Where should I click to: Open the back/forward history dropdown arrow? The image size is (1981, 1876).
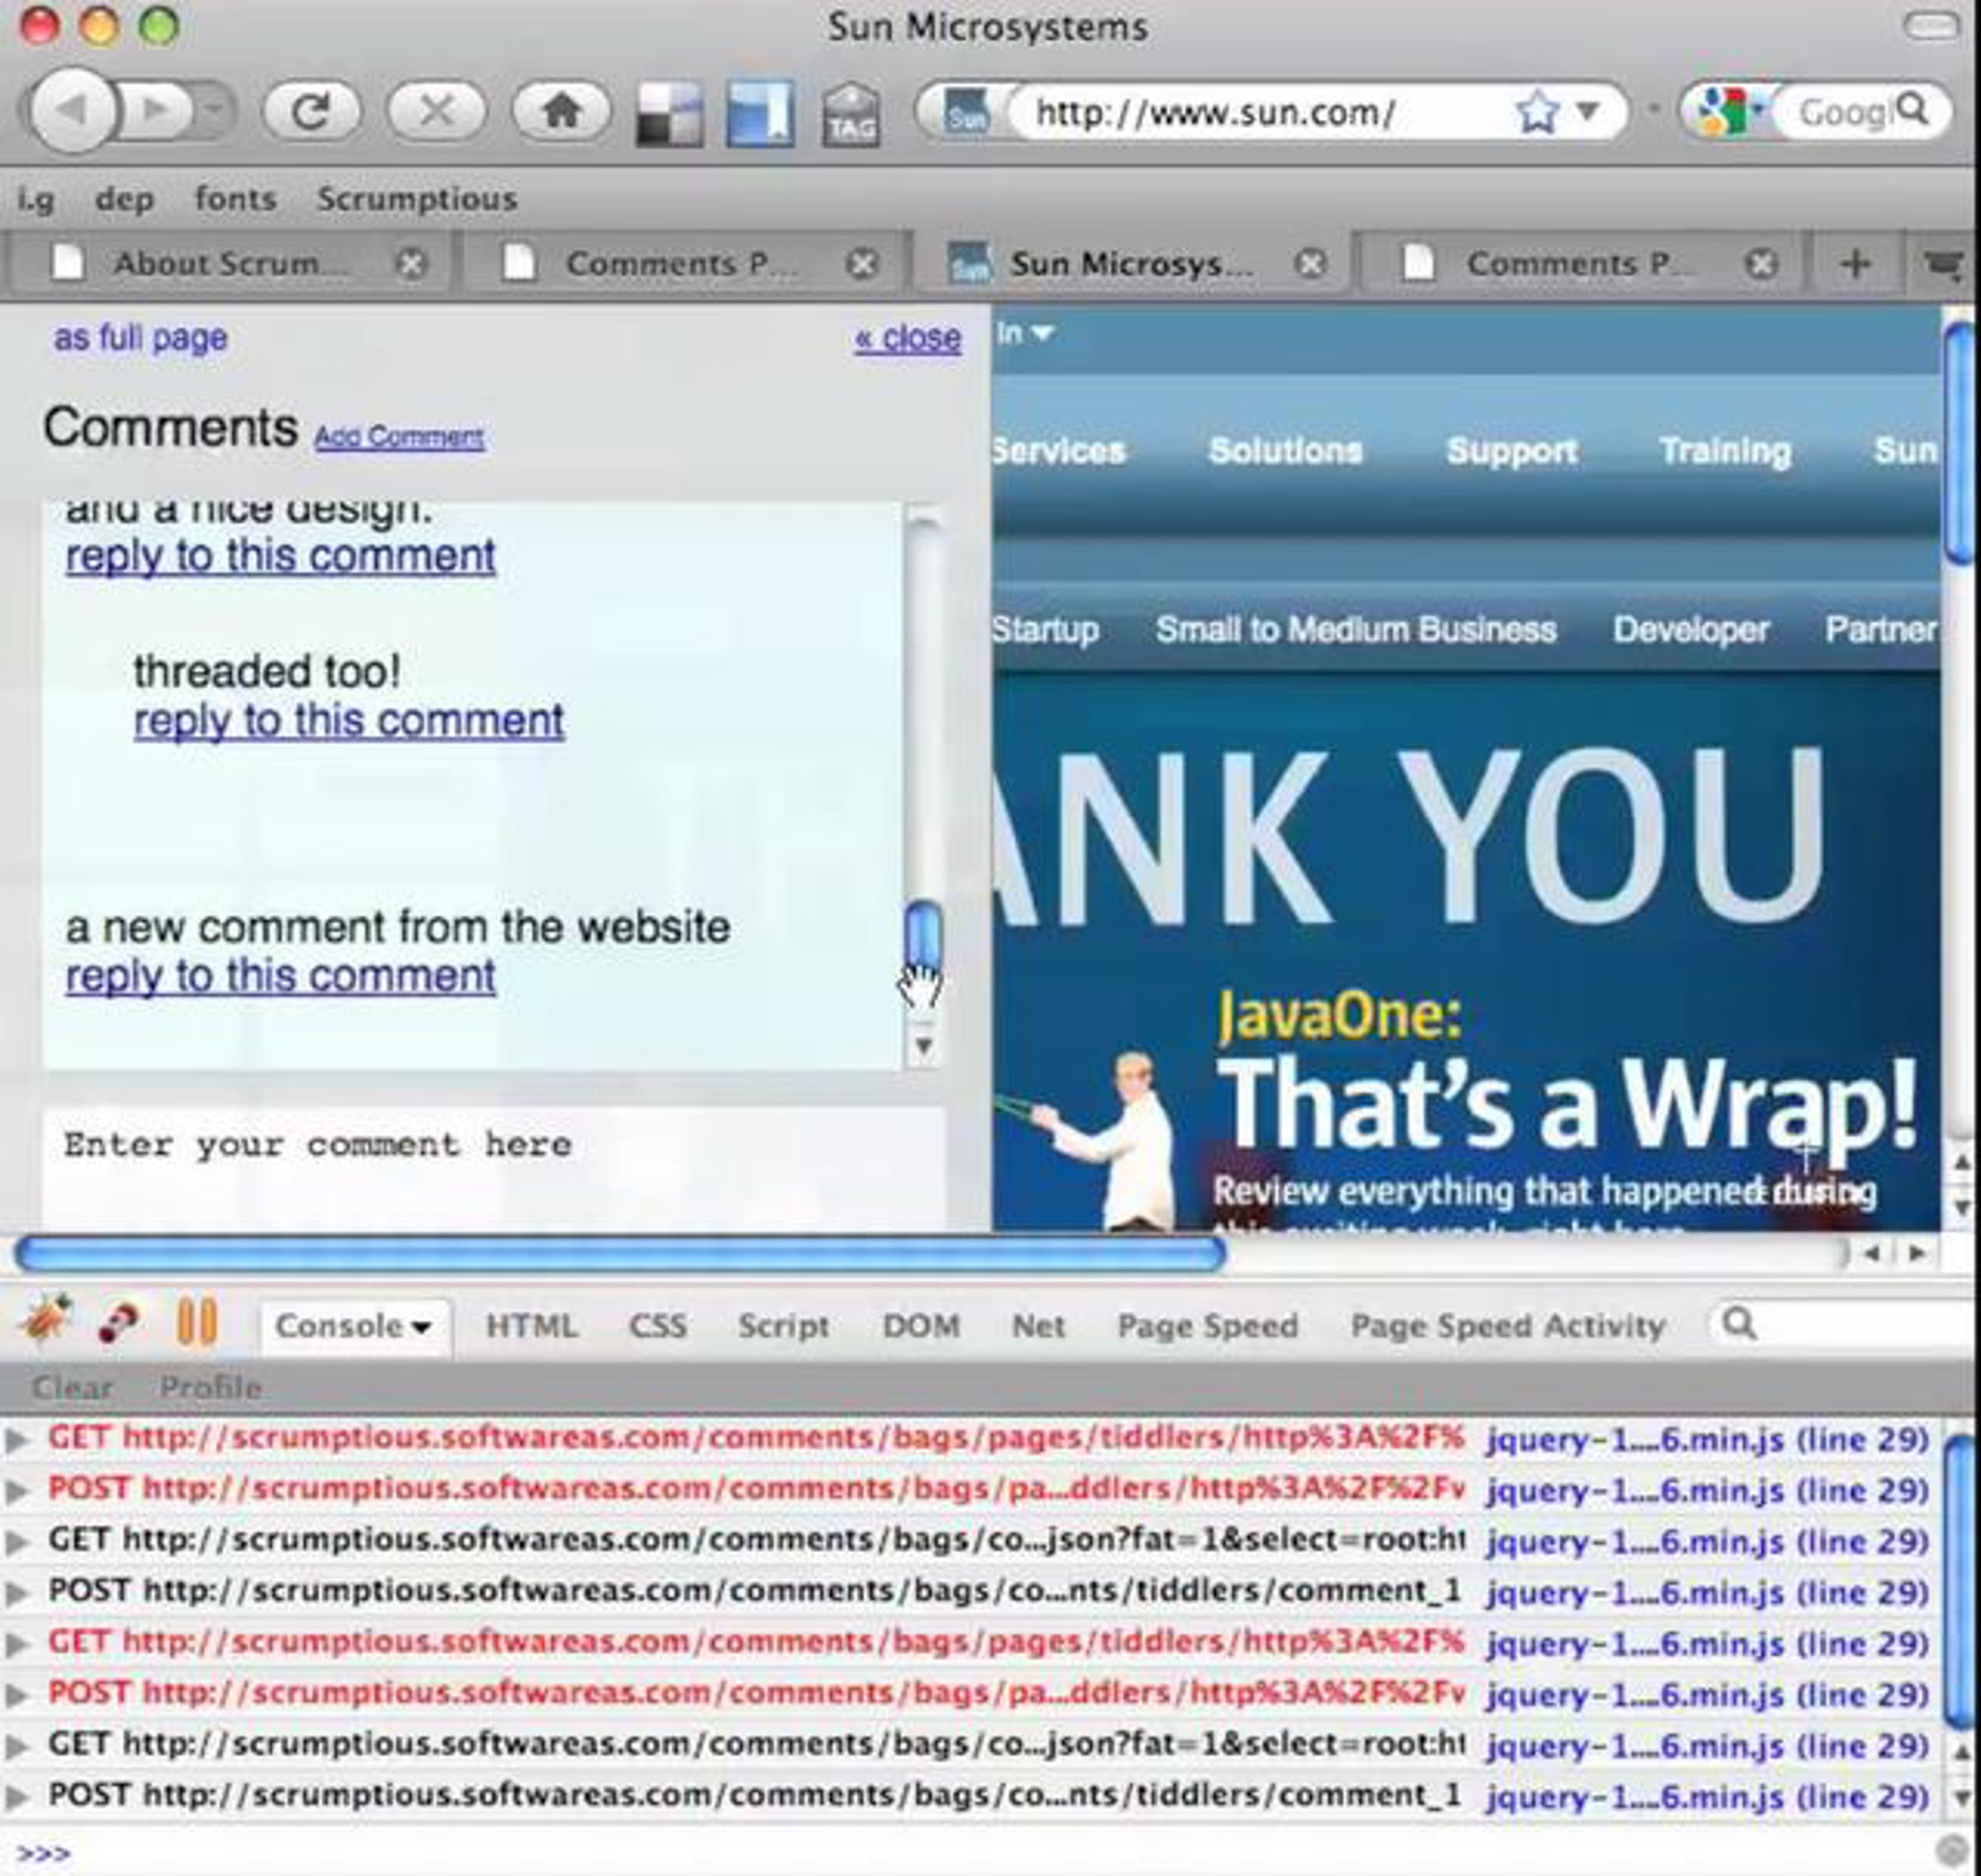tap(214, 110)
